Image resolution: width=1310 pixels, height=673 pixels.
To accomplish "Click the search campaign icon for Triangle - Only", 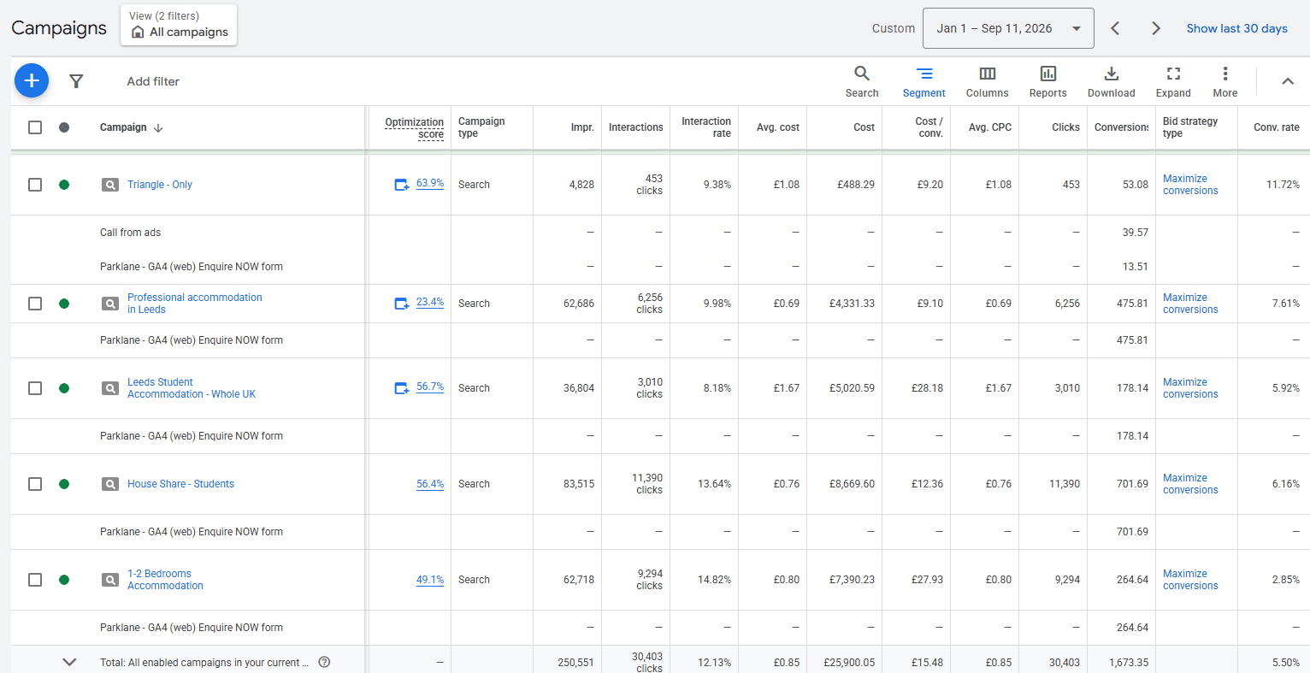I will 110,185.
